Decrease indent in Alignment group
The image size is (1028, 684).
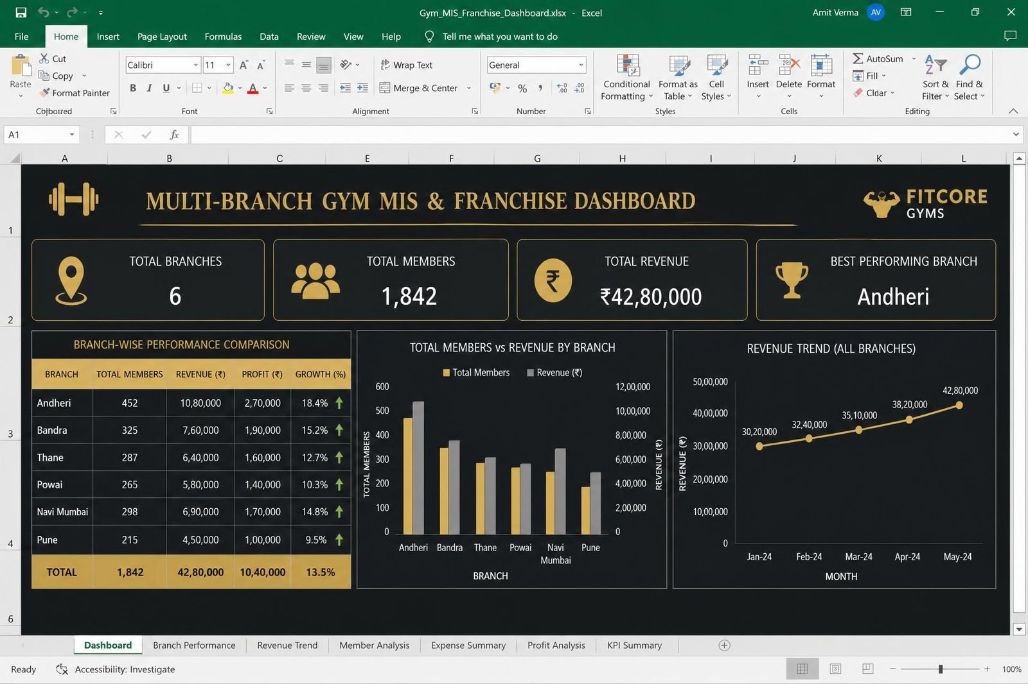pos(345,88)
